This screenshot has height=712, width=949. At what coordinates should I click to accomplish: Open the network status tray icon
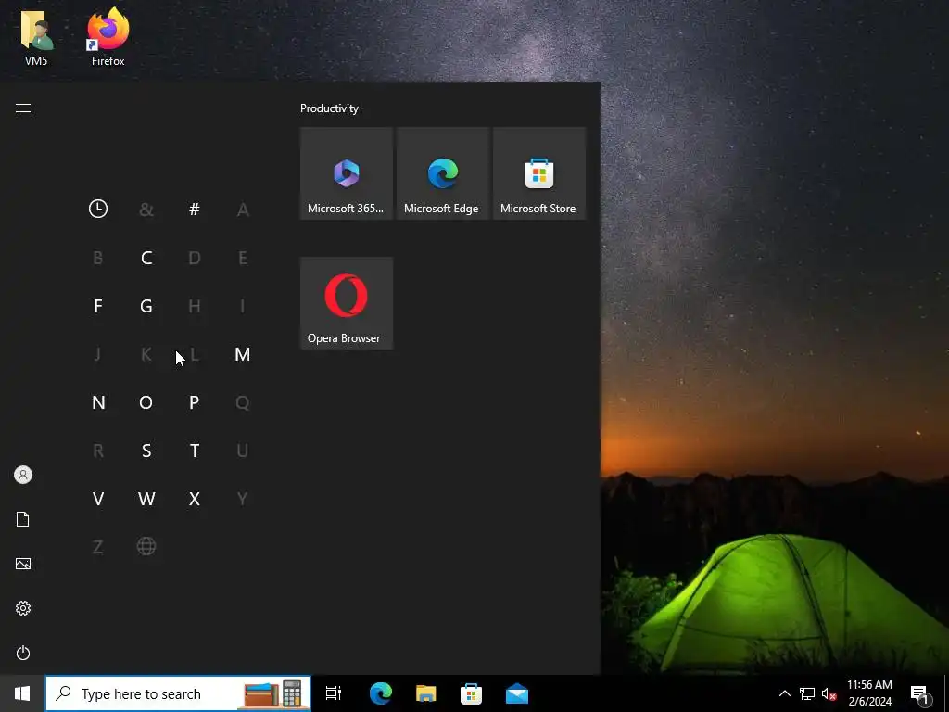[x=807, y=693]
